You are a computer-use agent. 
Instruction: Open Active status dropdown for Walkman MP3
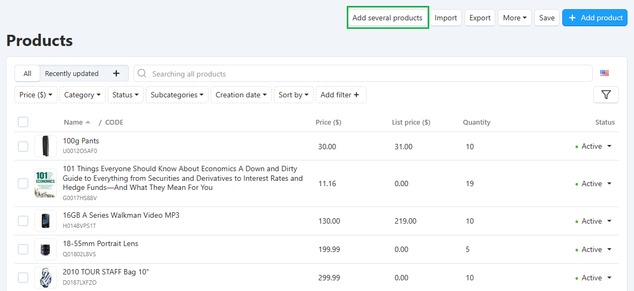(x=594, y=221)
